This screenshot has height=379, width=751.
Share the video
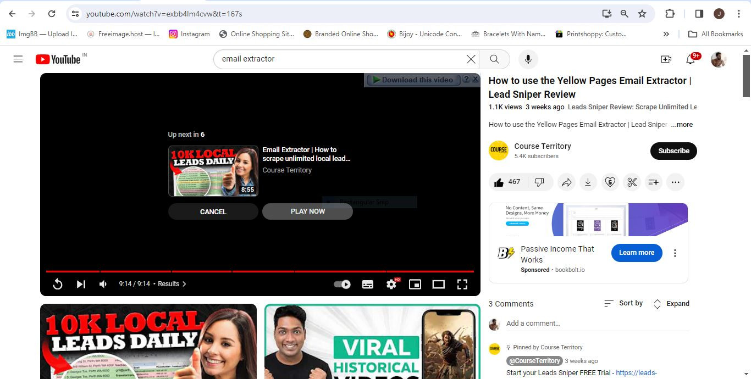click(x=566, y=182)
